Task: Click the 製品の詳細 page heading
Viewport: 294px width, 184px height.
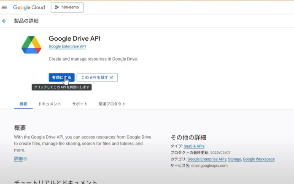Action: click(x=26, y=21)
